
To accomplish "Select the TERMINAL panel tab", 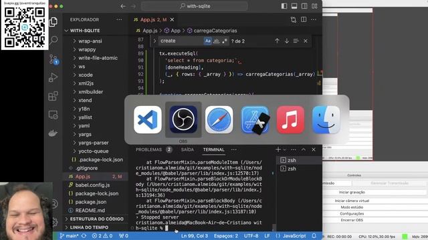I will pos(214,149).
